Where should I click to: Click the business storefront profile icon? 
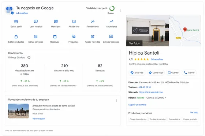[x=9, y=10]
